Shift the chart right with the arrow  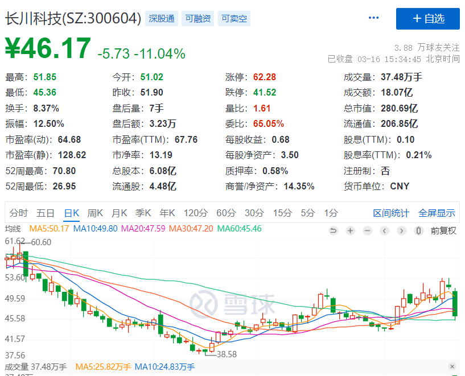coord(401,230)
